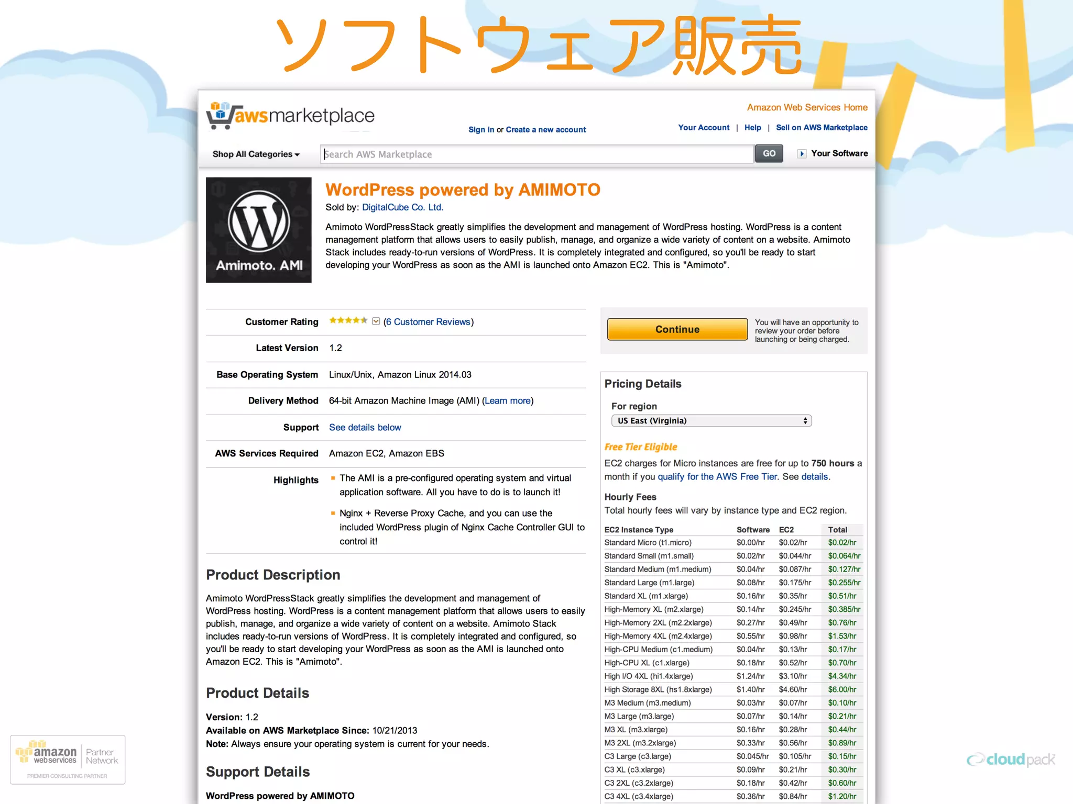Click the $0.02/hr total for t1.micro
1073x804 pixels.
tap(842, 543)
